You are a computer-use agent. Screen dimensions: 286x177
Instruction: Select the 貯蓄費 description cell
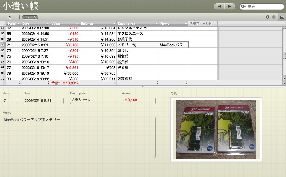pos(138,68)
